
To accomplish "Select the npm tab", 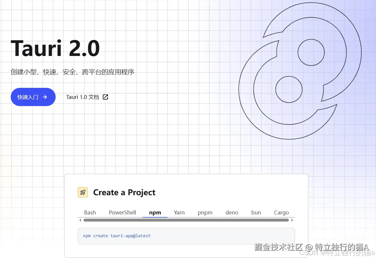I will coord(155,212).
